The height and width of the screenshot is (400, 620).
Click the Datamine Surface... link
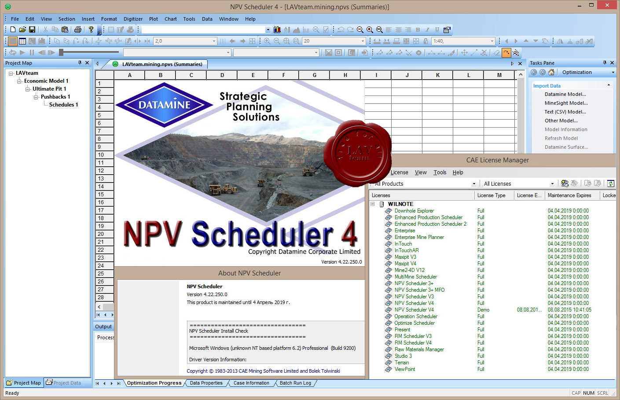[566, 147]
